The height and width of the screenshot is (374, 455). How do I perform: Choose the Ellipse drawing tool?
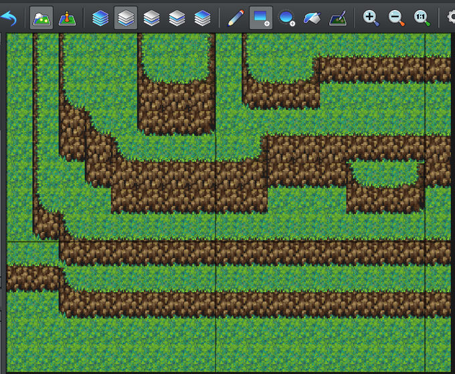pyautogui.click(x=286, y=18)
